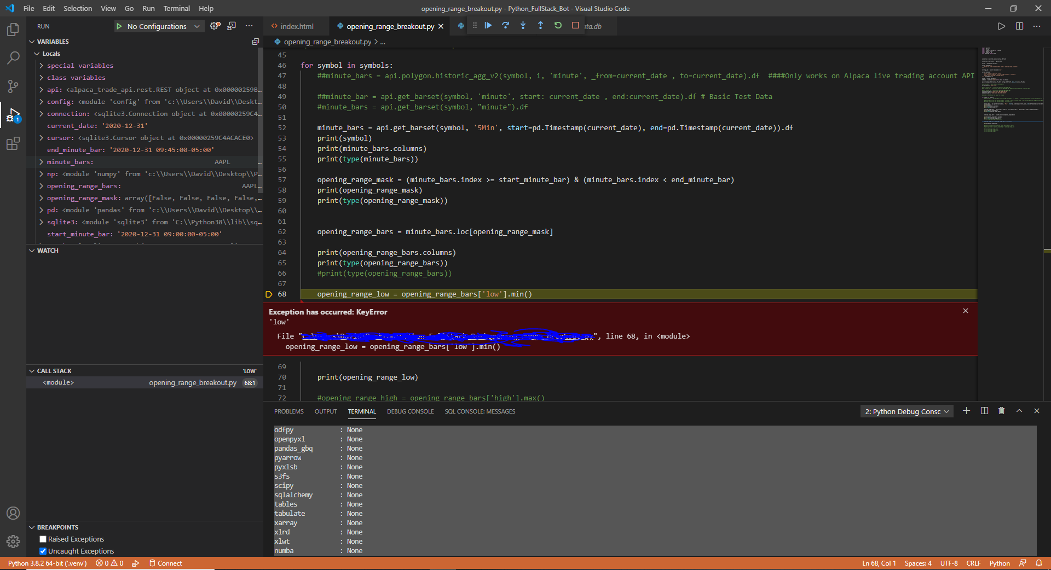Viewport: 1051px width, 570px height.
Task: Open the Terminal menu
Action: (176, 8)
